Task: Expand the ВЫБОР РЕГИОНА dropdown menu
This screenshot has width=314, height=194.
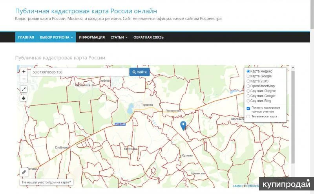Action: [57, 37]
